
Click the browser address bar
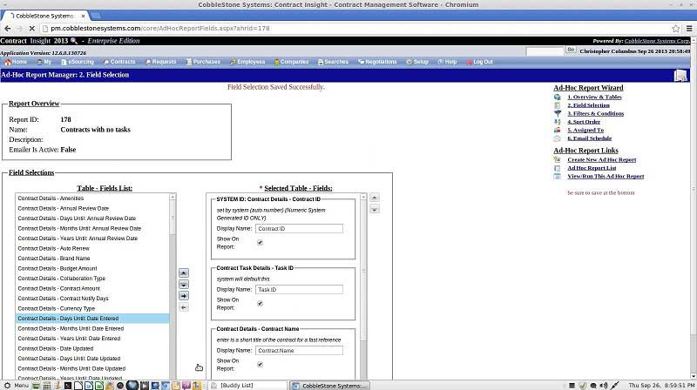pos(355,29)
